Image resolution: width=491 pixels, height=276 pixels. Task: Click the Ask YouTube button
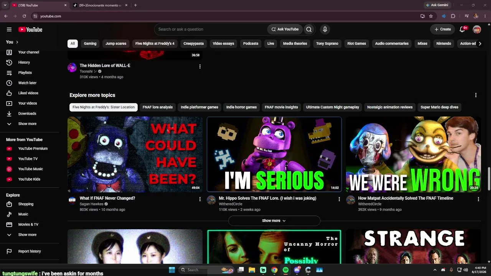click(285, 29)
